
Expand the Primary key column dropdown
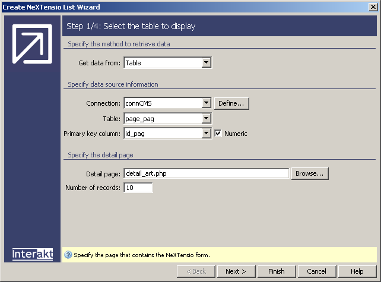[206, 134]
